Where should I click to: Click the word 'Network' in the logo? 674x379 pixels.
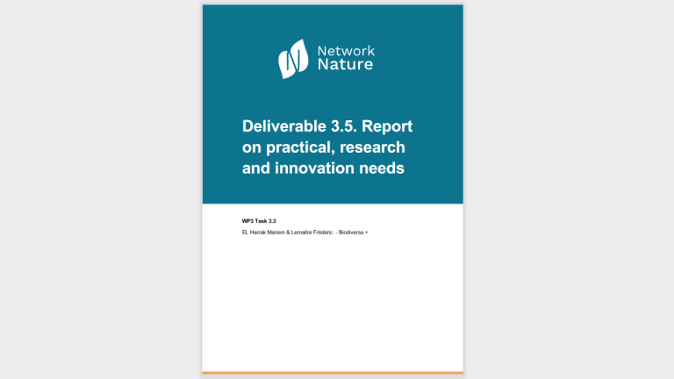(x=344, y=51)
